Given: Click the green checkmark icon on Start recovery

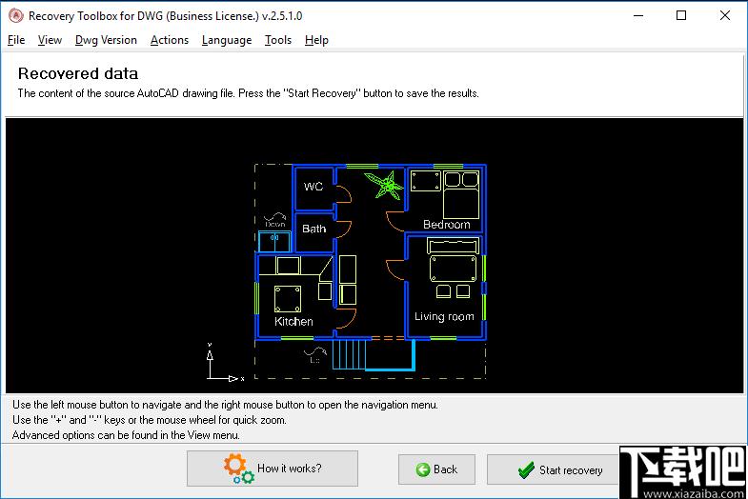Looking at the screenshot, I should coord(526,469).
